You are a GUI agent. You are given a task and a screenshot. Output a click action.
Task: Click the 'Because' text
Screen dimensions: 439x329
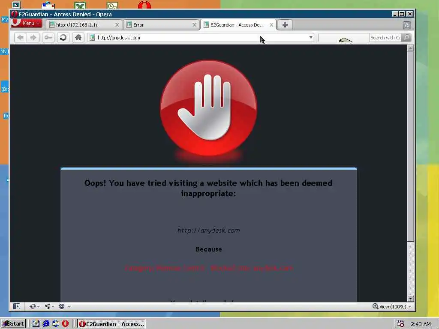coord(209,249)
